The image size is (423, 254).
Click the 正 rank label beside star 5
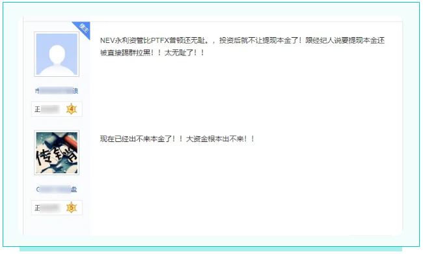[38, 208]
